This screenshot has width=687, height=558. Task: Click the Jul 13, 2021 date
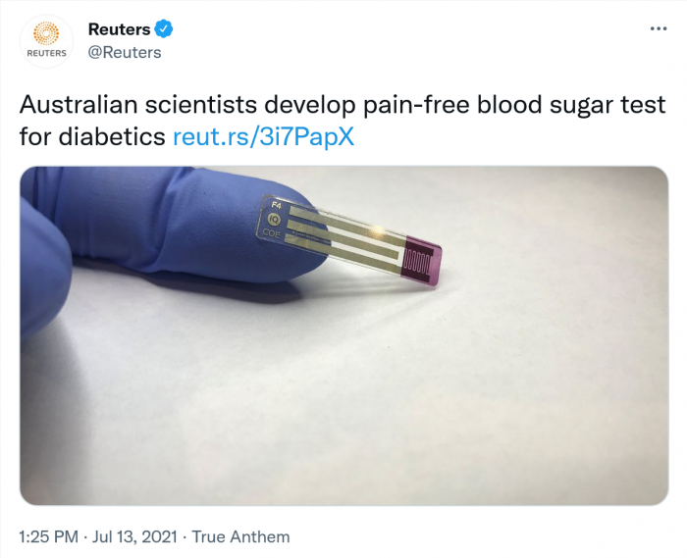[x=134, y=537]
